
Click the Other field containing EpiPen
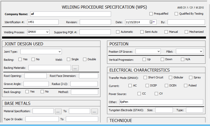click(161, 102)
